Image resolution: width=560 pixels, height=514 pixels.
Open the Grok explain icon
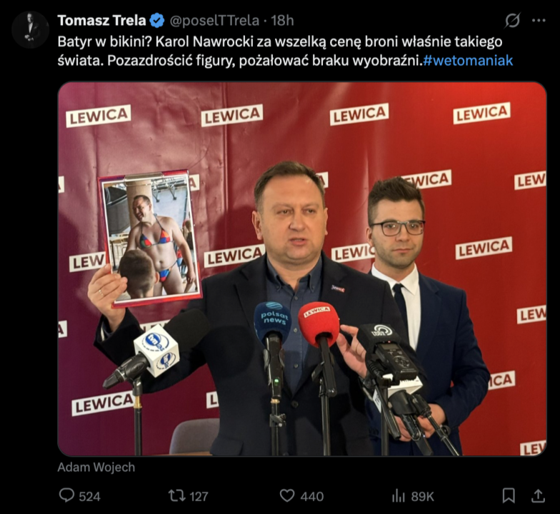point(513,20)
